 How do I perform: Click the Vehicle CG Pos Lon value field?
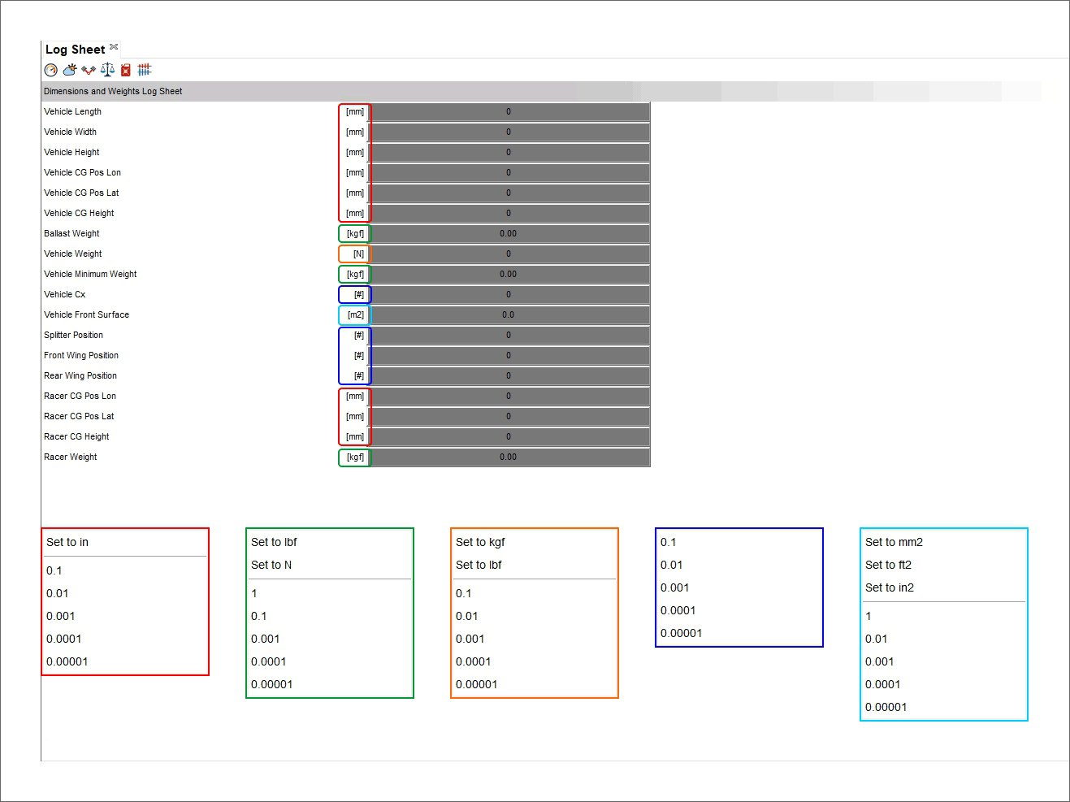(x=509, y=173)
